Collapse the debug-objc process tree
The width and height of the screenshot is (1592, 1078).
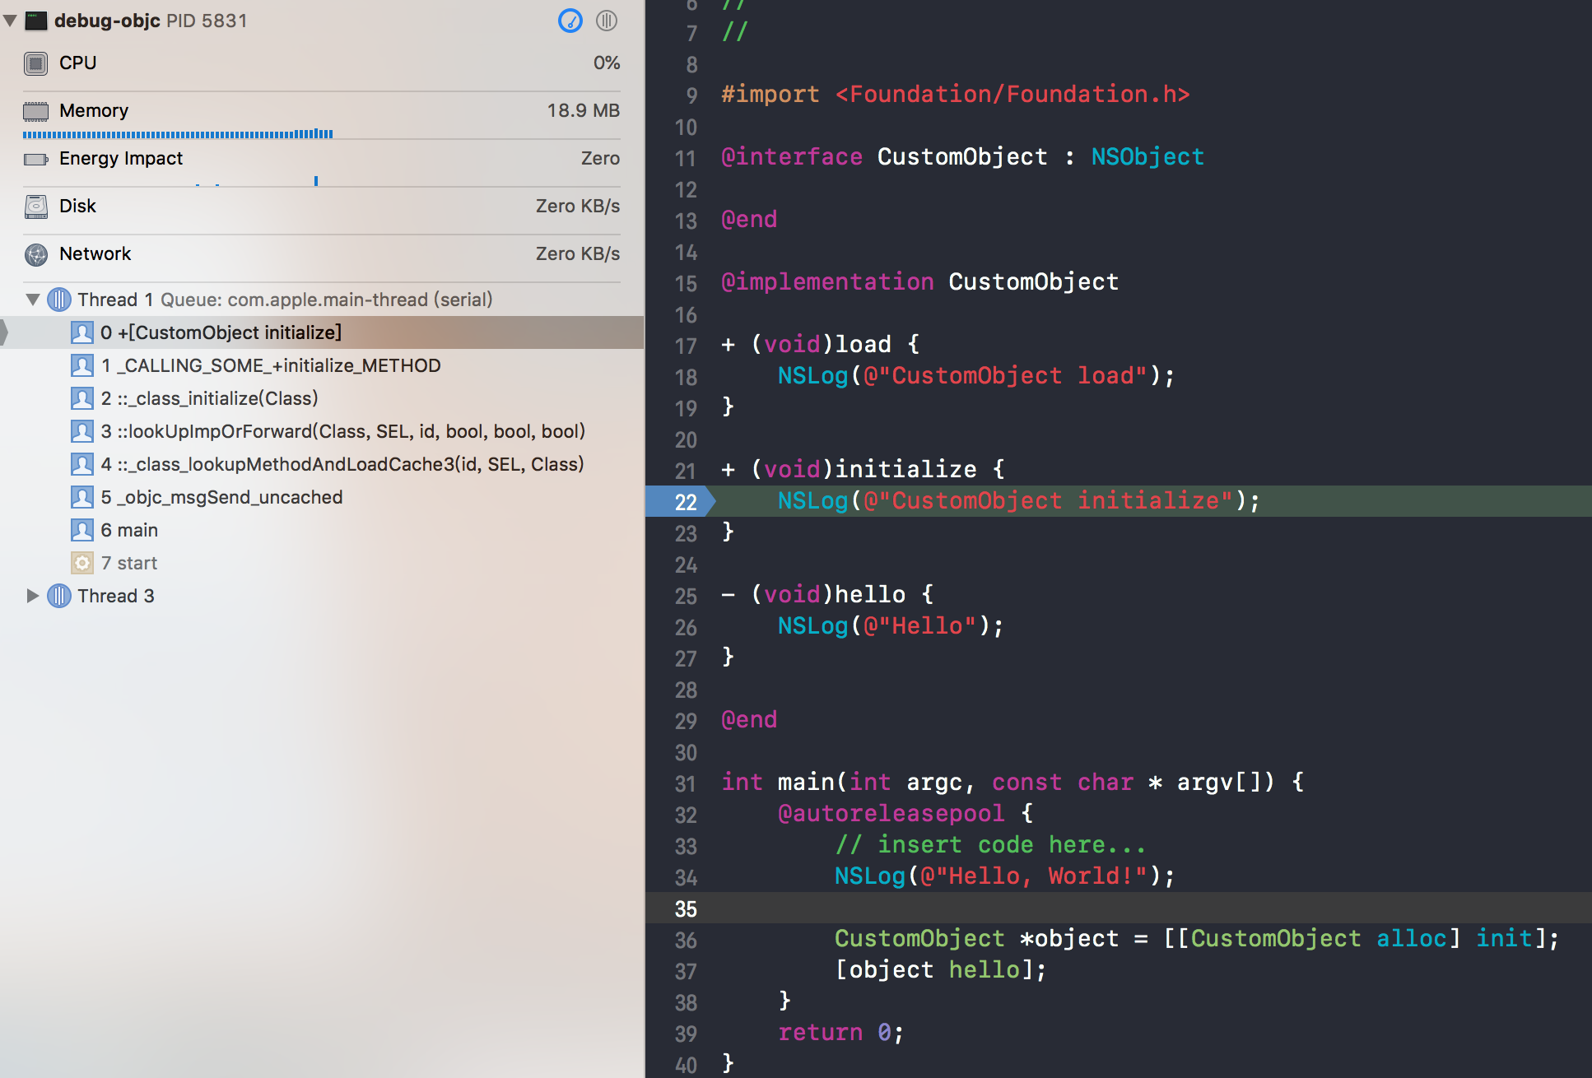coord(11,21)
